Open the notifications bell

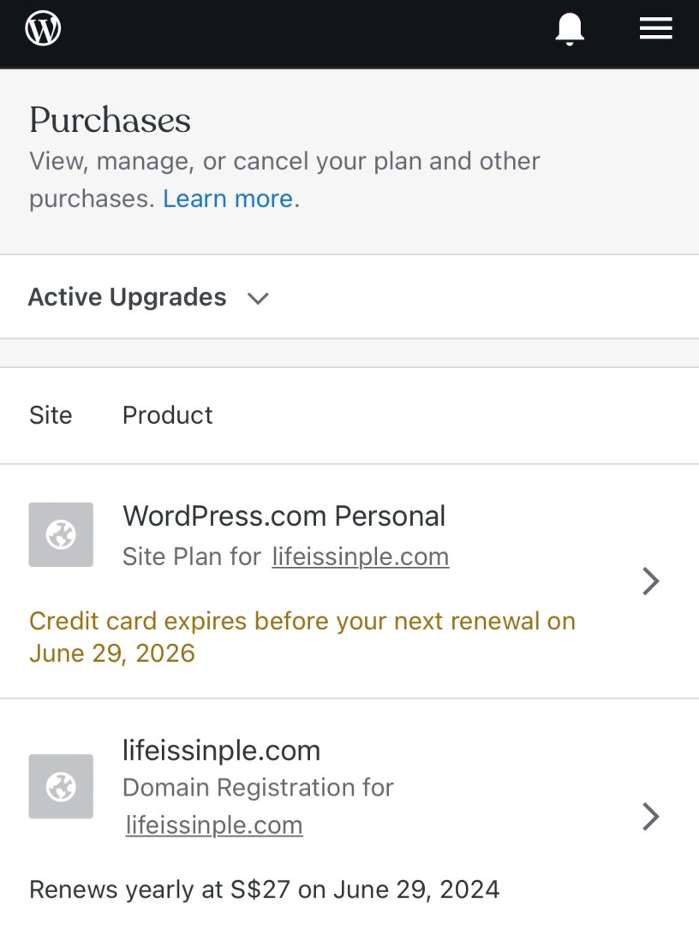click(570, 30)
